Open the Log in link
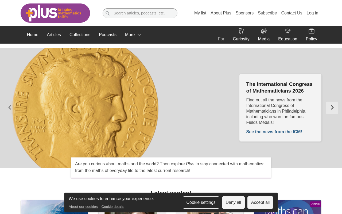Screen dimensions: 342x214 point(312,13)
